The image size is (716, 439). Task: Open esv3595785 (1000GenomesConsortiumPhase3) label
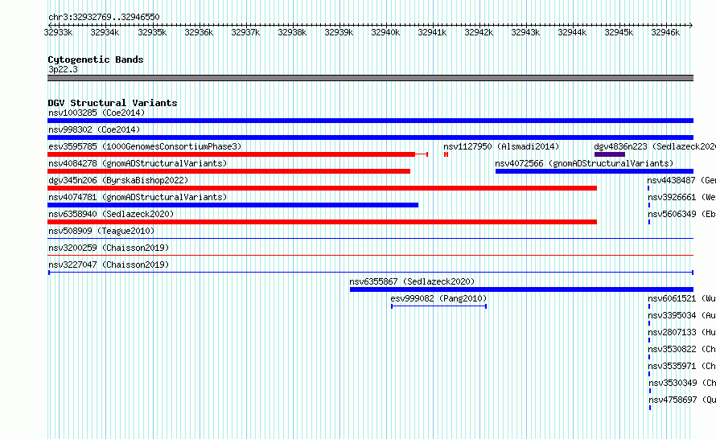coord(145,146)
